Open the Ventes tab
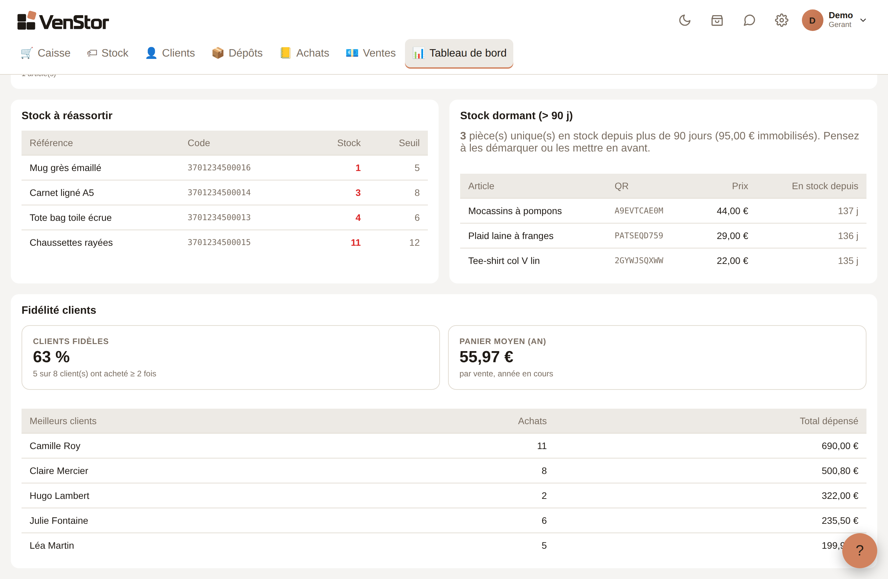Image resolution: width=888 pixels, height=579 pixels. [371, 53]
